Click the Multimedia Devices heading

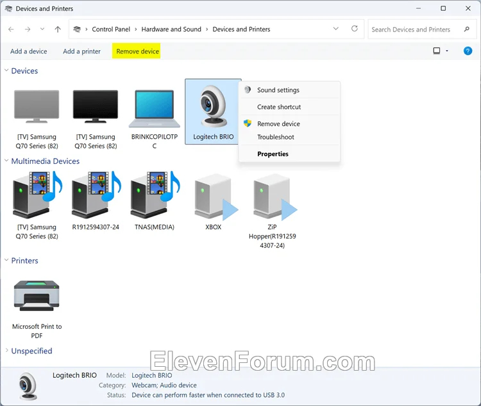tap(46, 161)
